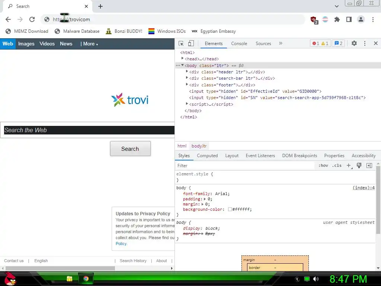Select the Videos search category

click(x=47, y=44)
